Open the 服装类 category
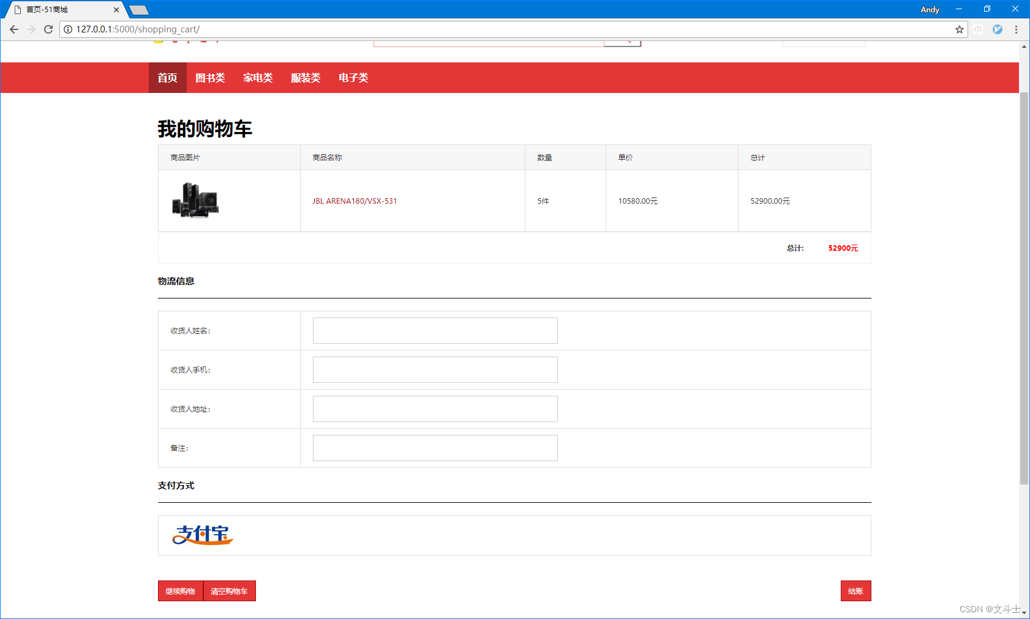Screen dimensions: 1030x619 pyautogui.click(x=306, y=78)
